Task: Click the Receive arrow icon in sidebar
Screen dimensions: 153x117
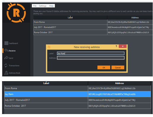Action: tap(6, 50)
